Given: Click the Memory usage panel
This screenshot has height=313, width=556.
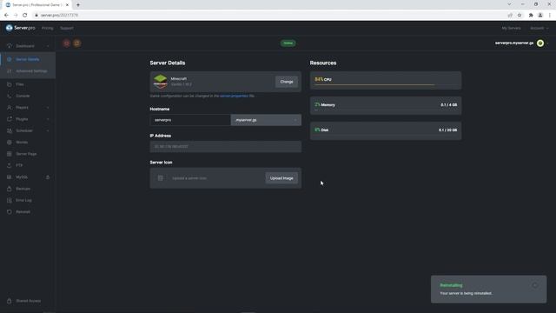Looking at the screenshot, I should [x=386, y=105].
